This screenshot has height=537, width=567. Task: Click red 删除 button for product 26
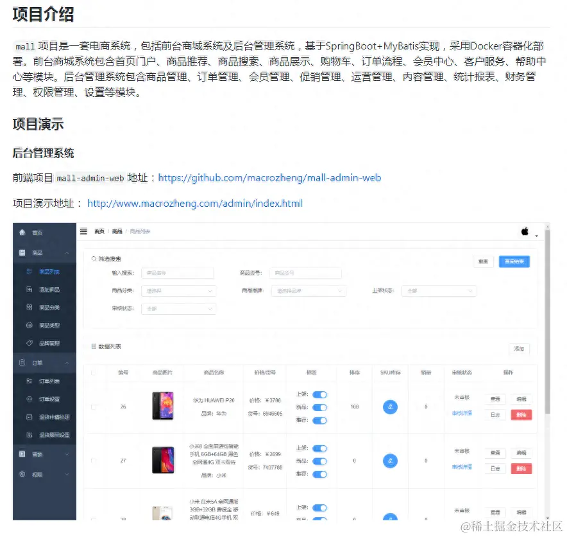[x=521, y=414]
